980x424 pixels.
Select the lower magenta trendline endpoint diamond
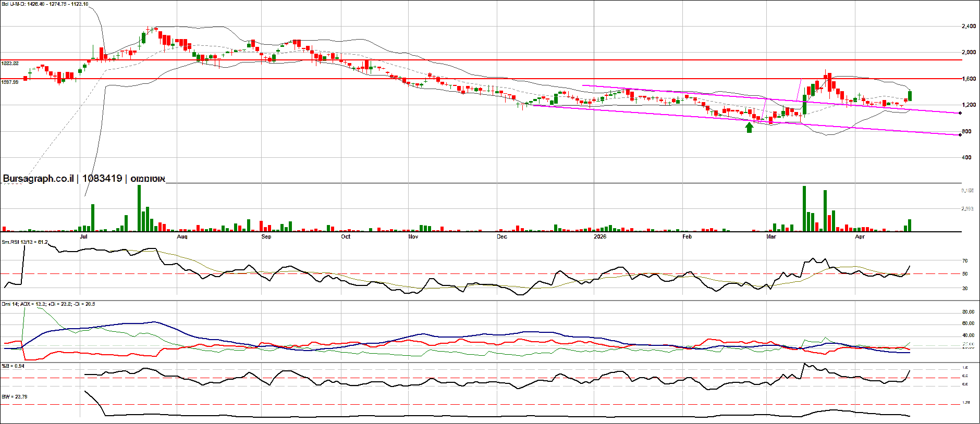[960, 135]
